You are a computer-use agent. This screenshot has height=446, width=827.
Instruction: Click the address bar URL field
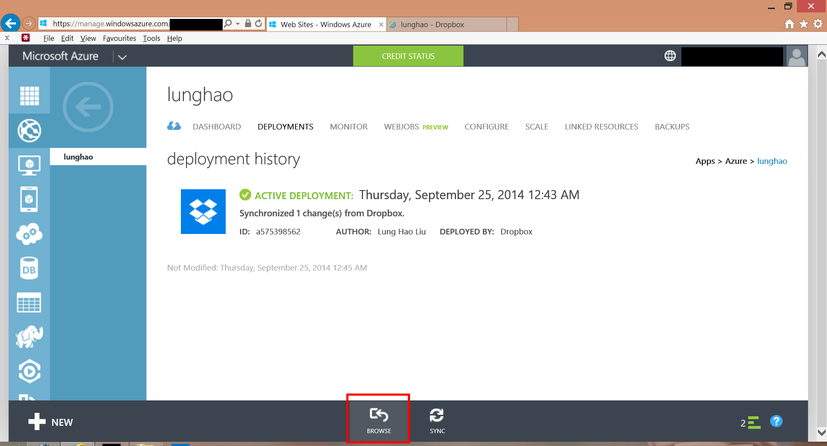point(130,24)
